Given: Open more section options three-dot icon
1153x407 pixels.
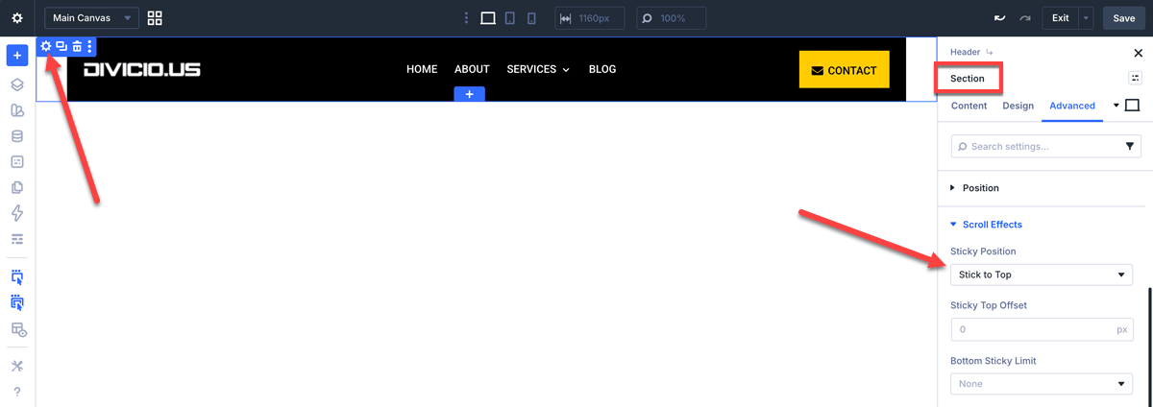Looking at the screenshot, I should [x=90, y=46].
